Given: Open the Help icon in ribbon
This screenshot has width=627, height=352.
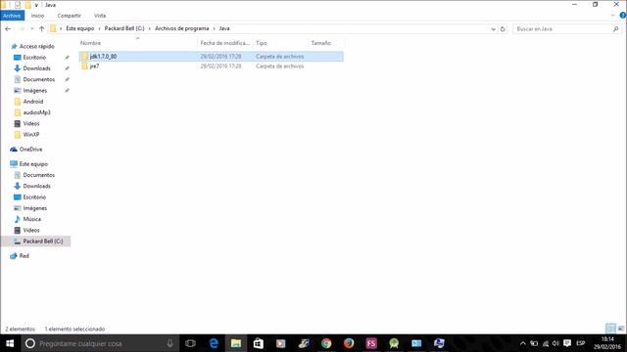Looking at the screenshot, I should click(x=623, y=16).
